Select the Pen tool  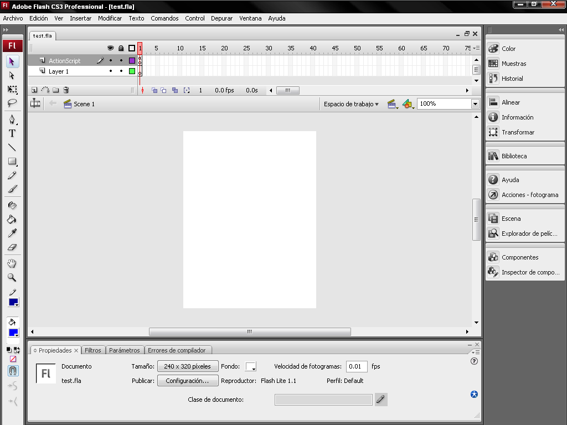[x=12, y=120]
